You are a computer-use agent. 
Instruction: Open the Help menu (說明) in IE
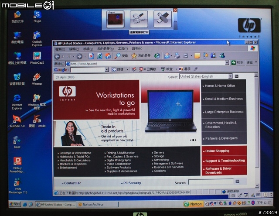137,48
